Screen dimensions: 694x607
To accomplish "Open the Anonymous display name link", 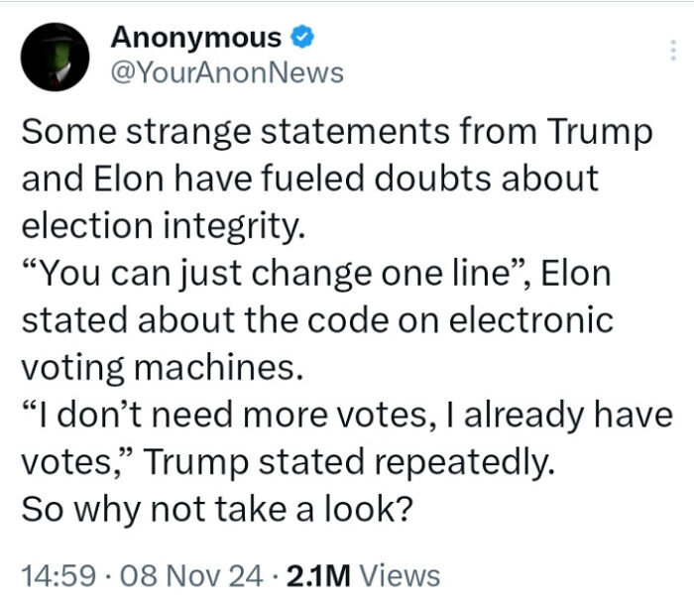I will pos(196,37).
